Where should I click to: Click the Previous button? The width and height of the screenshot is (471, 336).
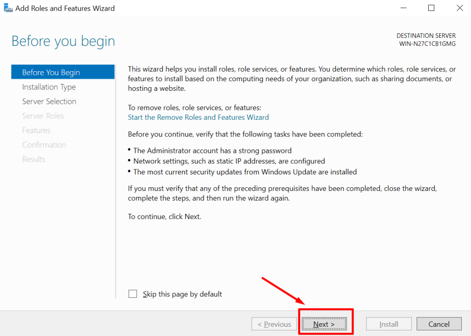pos(274,324)
